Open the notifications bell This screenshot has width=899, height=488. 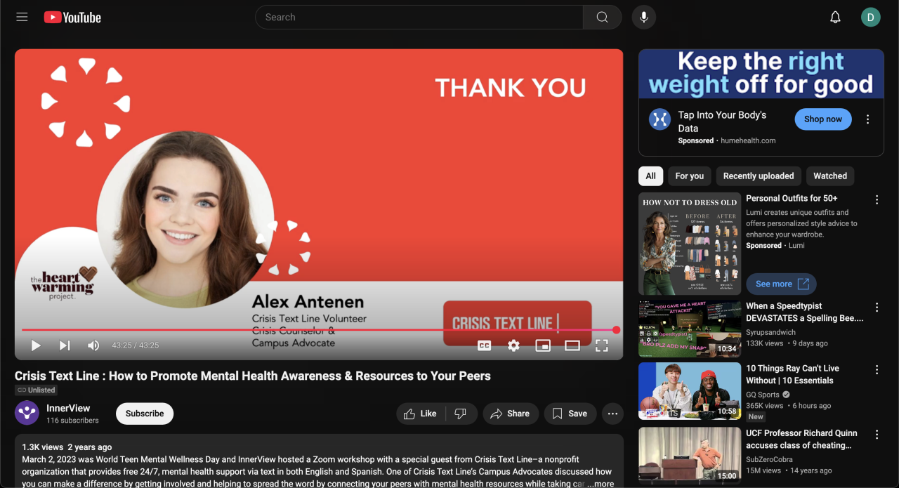(x=835, y=18)
